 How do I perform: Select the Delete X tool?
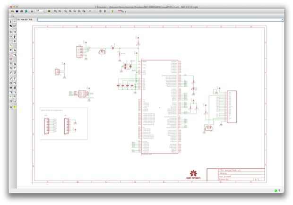pyautogui.click(x=11, y=50)
